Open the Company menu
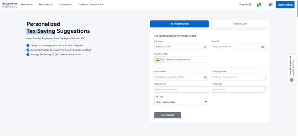 click(65, 4)
